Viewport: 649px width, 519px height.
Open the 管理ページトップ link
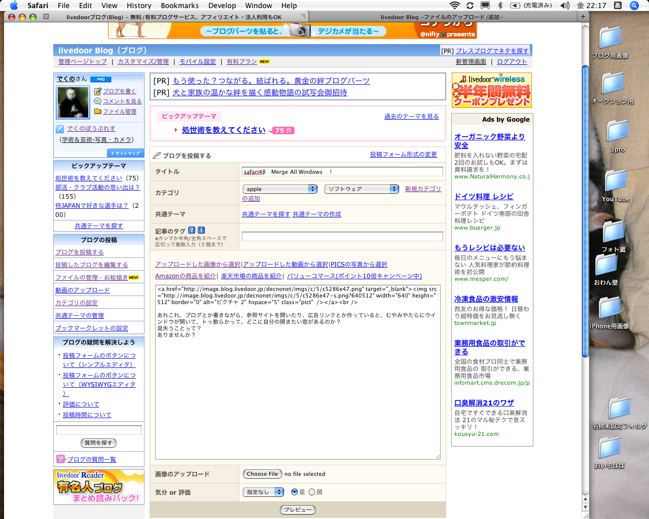(83, 62)
